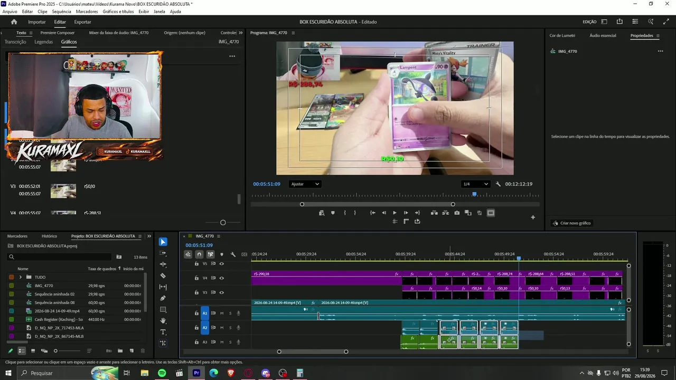Hide the V3 track output
Screen dimensions: 676x380
pyautogui.click(x=222, y=292)
